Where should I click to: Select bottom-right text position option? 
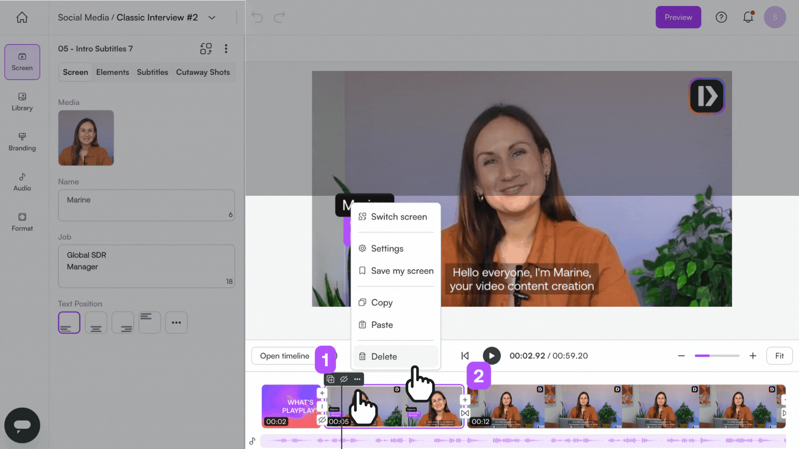click(x=123, y=323)
